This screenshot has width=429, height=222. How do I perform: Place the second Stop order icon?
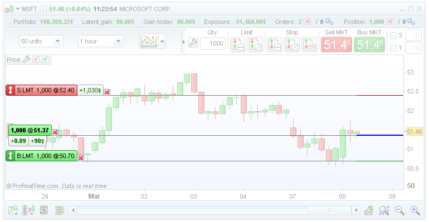(291, 45)
